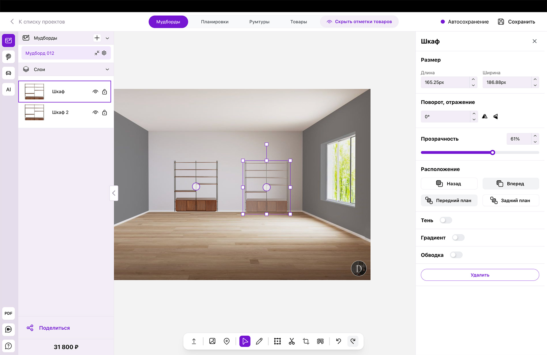
Task: Collapse the Мудборды section chevron
Action: (107, 38)
